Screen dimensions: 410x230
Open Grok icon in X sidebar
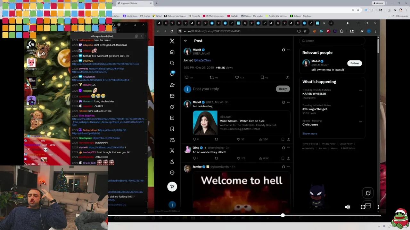[172, 107]
